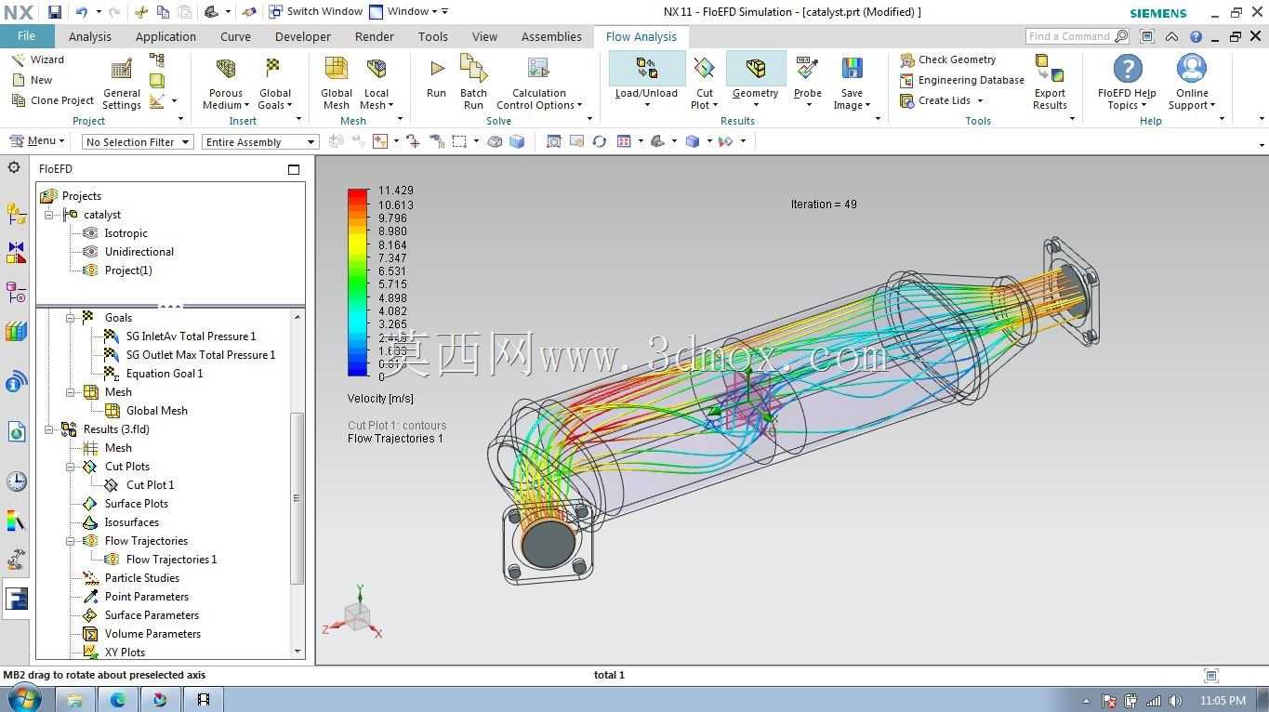Open the Windows Start button
The image size is (1269, 712).
pyautogui.click(x=23, y=699)
